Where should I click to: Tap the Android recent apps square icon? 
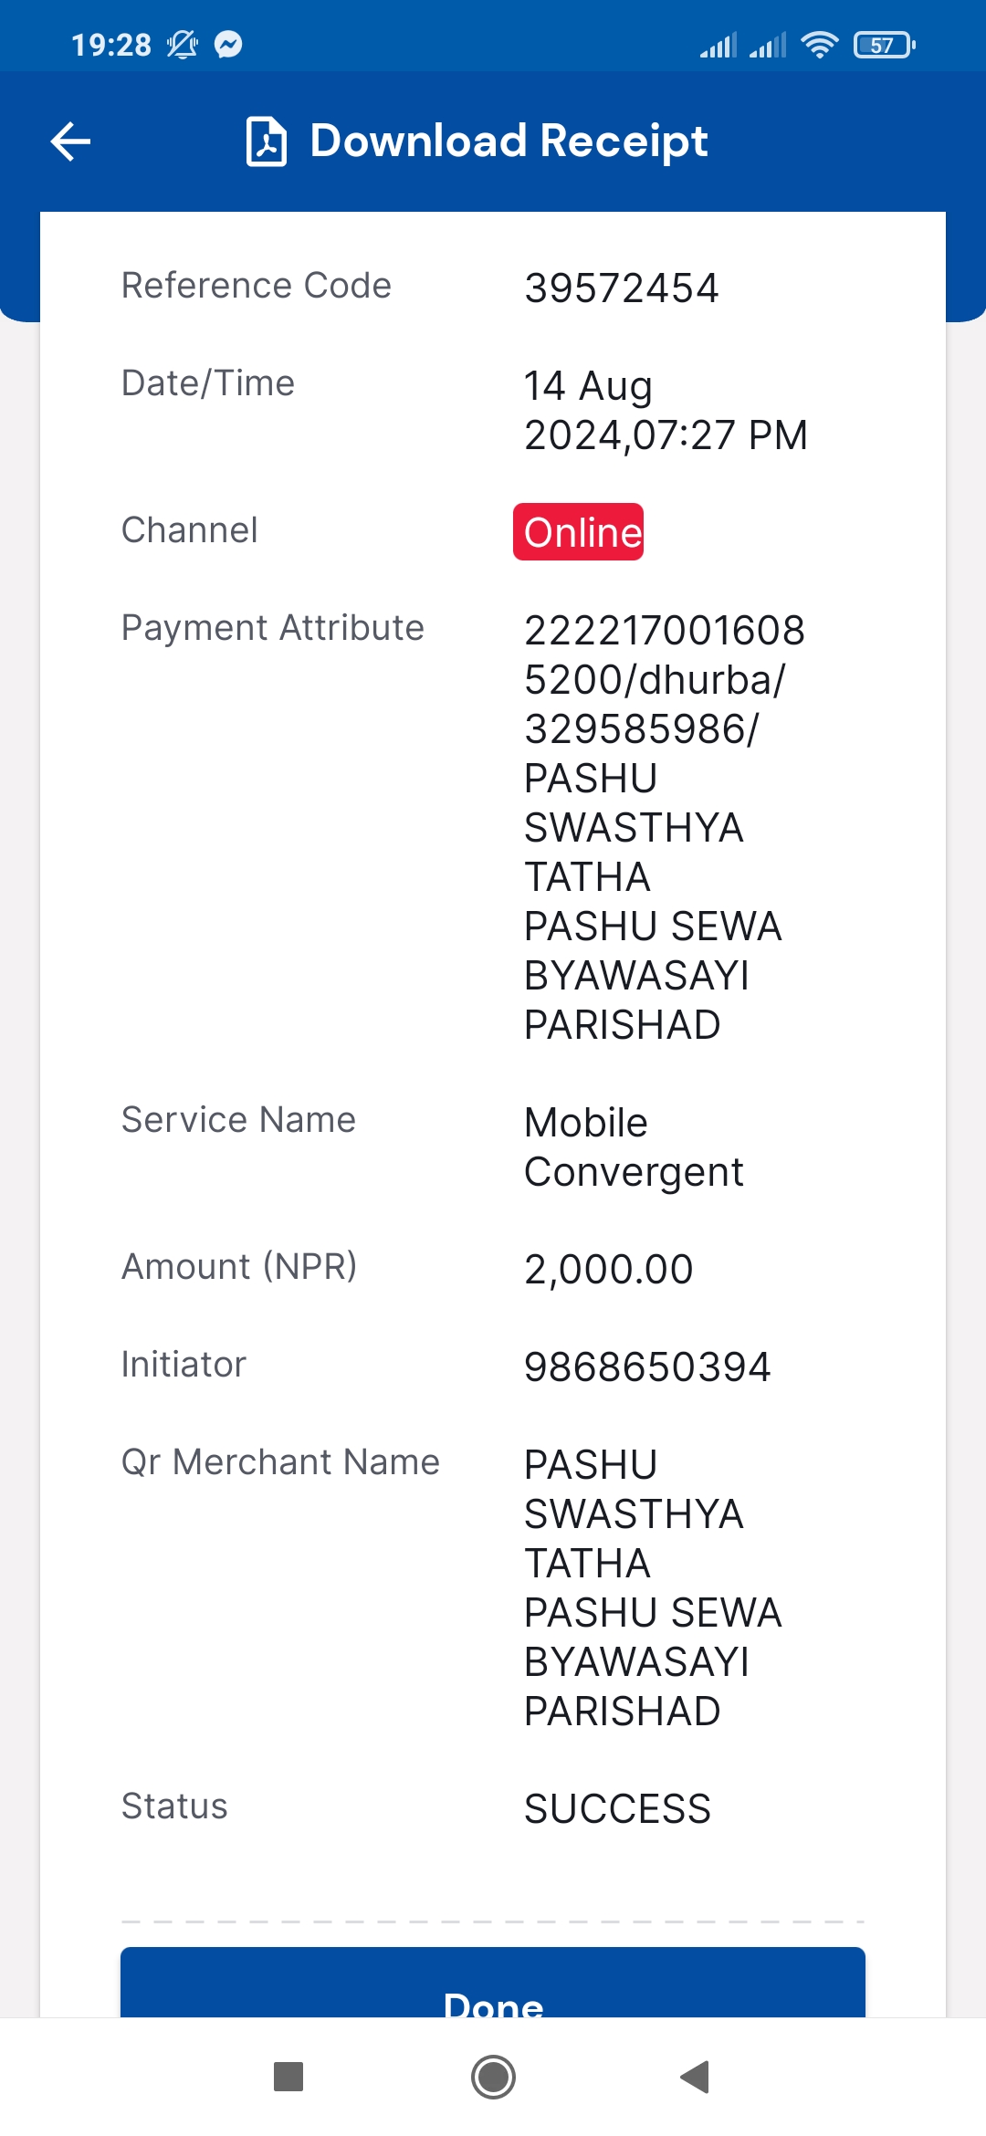pyautogui.click(x=288, y=2077)
